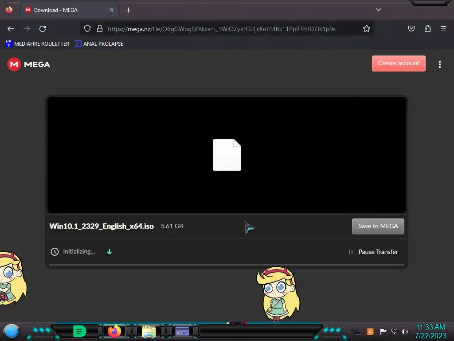Open the MEGA three-dot options menu
This screenshot has height=341, width=454.
(439, 64)
